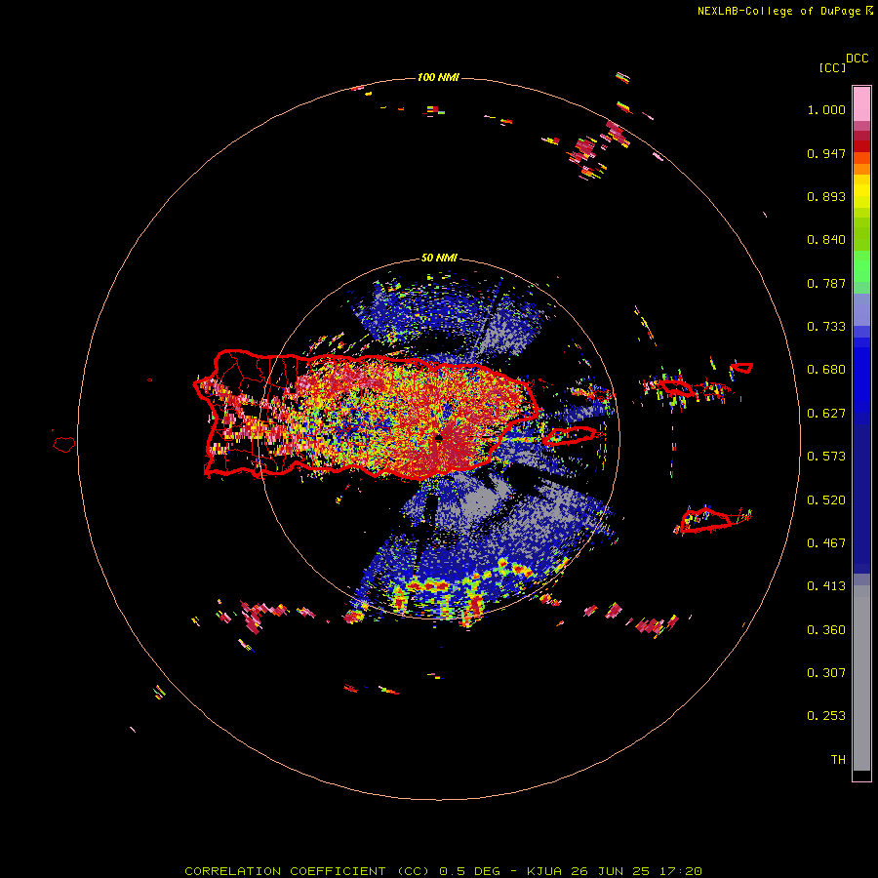Click the 0.680 color scale value
The height and width of the screenshot is (878, 878).
pyautogui.click(x=826, y=370)
